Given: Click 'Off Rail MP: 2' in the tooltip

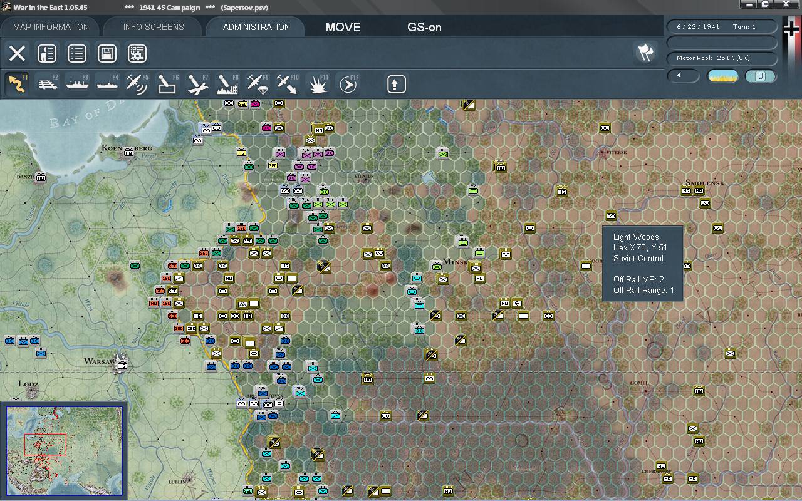Looking at the screenshot, I should [x=638, y=279].
